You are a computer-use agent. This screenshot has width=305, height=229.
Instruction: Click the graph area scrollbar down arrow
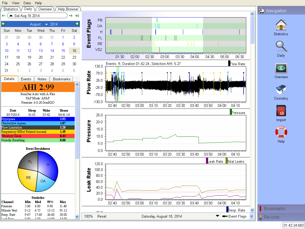[252, 210]
